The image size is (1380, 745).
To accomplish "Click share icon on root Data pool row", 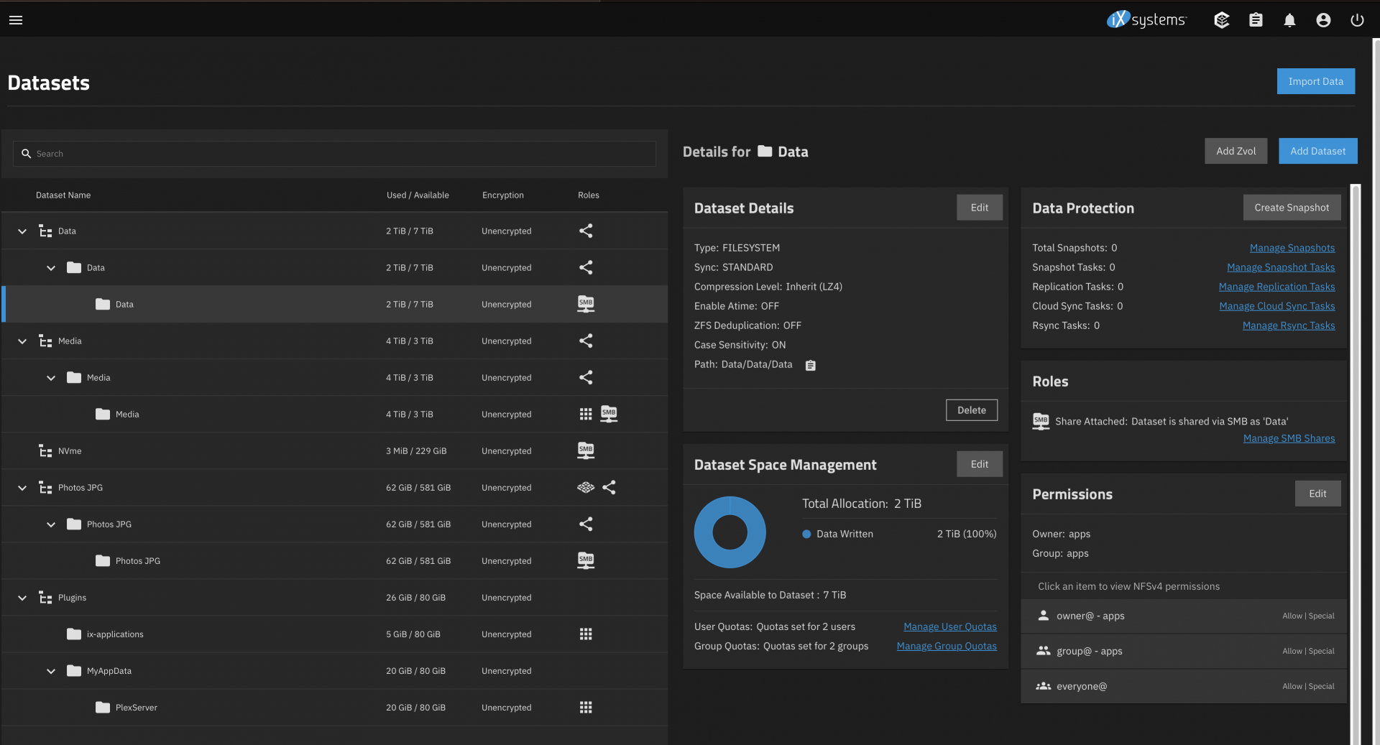I will click(x=586, y=231).
